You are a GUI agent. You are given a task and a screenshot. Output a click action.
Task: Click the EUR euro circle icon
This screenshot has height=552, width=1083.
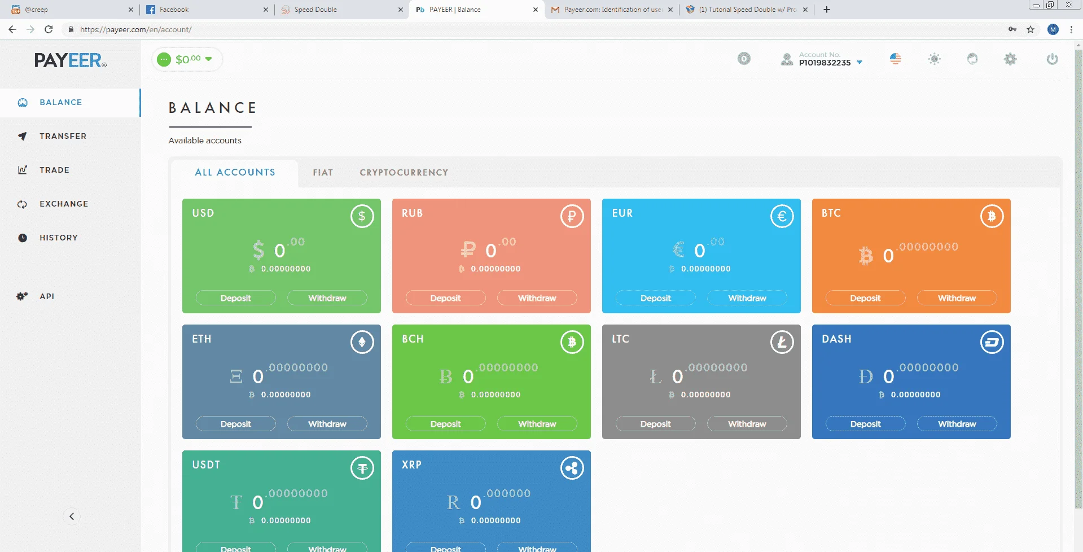tap(782, 216)
